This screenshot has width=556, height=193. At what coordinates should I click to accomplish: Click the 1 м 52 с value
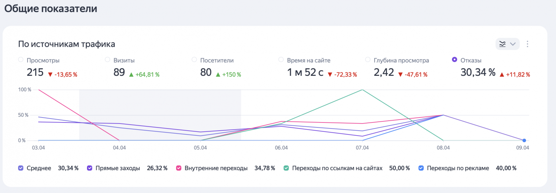pyautogui.click(x=305, y=73)
